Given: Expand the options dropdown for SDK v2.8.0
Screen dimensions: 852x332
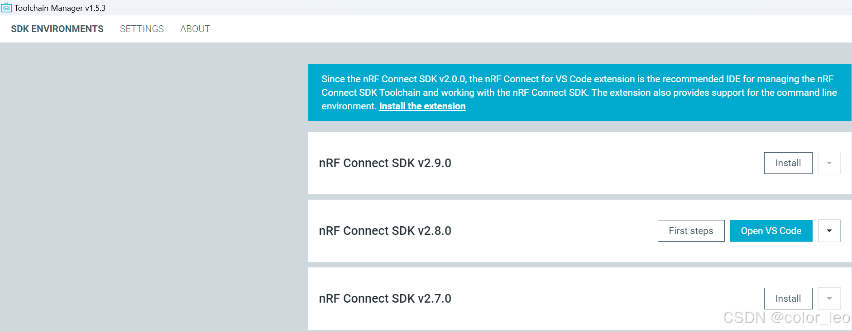Looking at the screenshot, I should [829, 230].
